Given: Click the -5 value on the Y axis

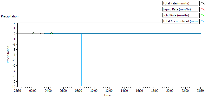Looking at the screenshot, I should [14, 60].
